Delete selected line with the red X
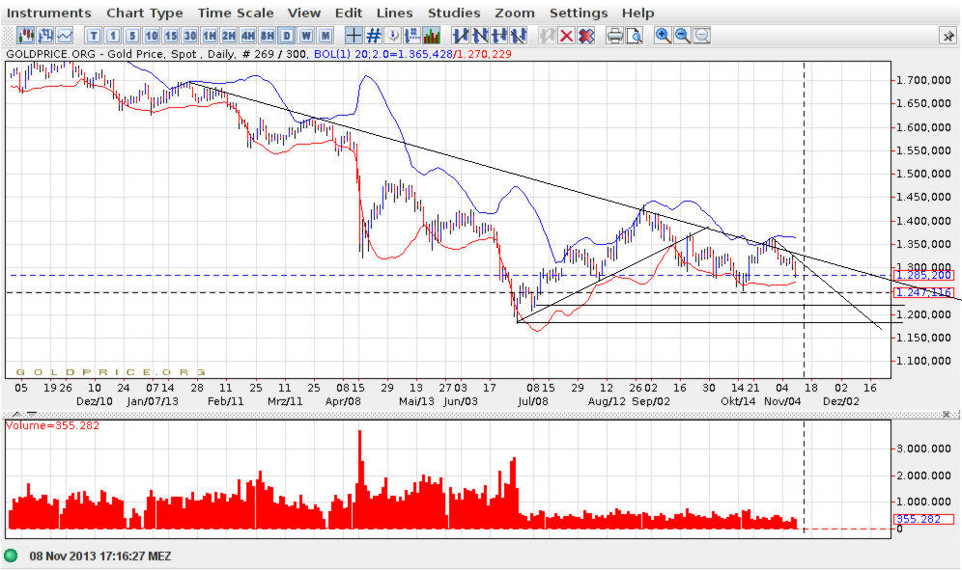 pyautogui.click(x=567, y=36)
